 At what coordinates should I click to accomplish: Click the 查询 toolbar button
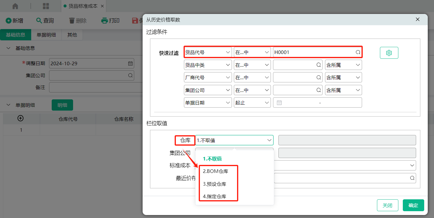pos(45,20)
